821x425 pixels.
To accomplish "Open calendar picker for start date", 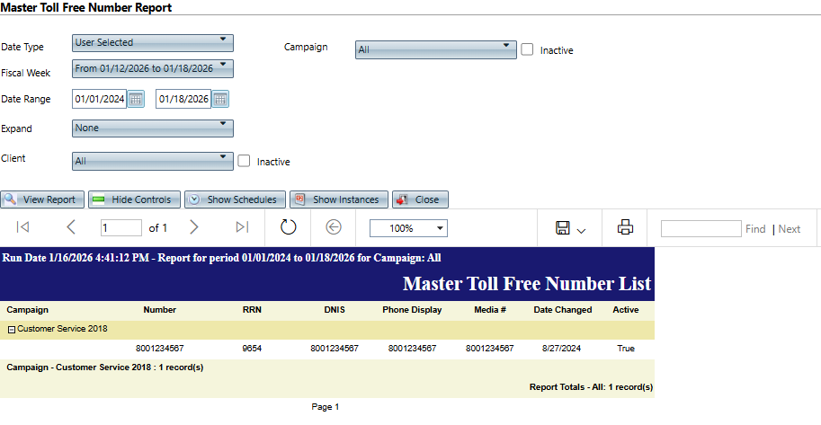I will (x=136, y=99).
